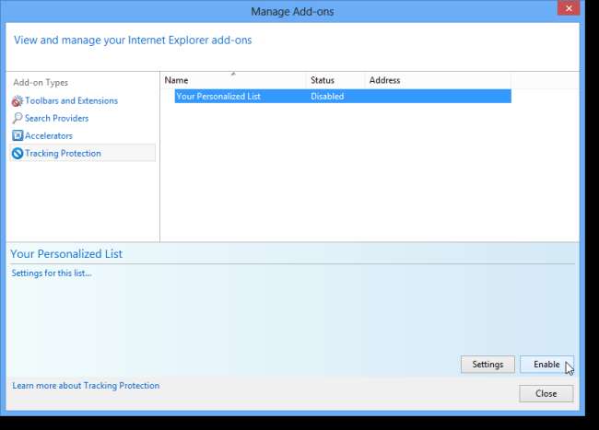Close the Manage Add-ons dialog with Close button
Viewport: 599px width, 430px height.
pos(546,393)
